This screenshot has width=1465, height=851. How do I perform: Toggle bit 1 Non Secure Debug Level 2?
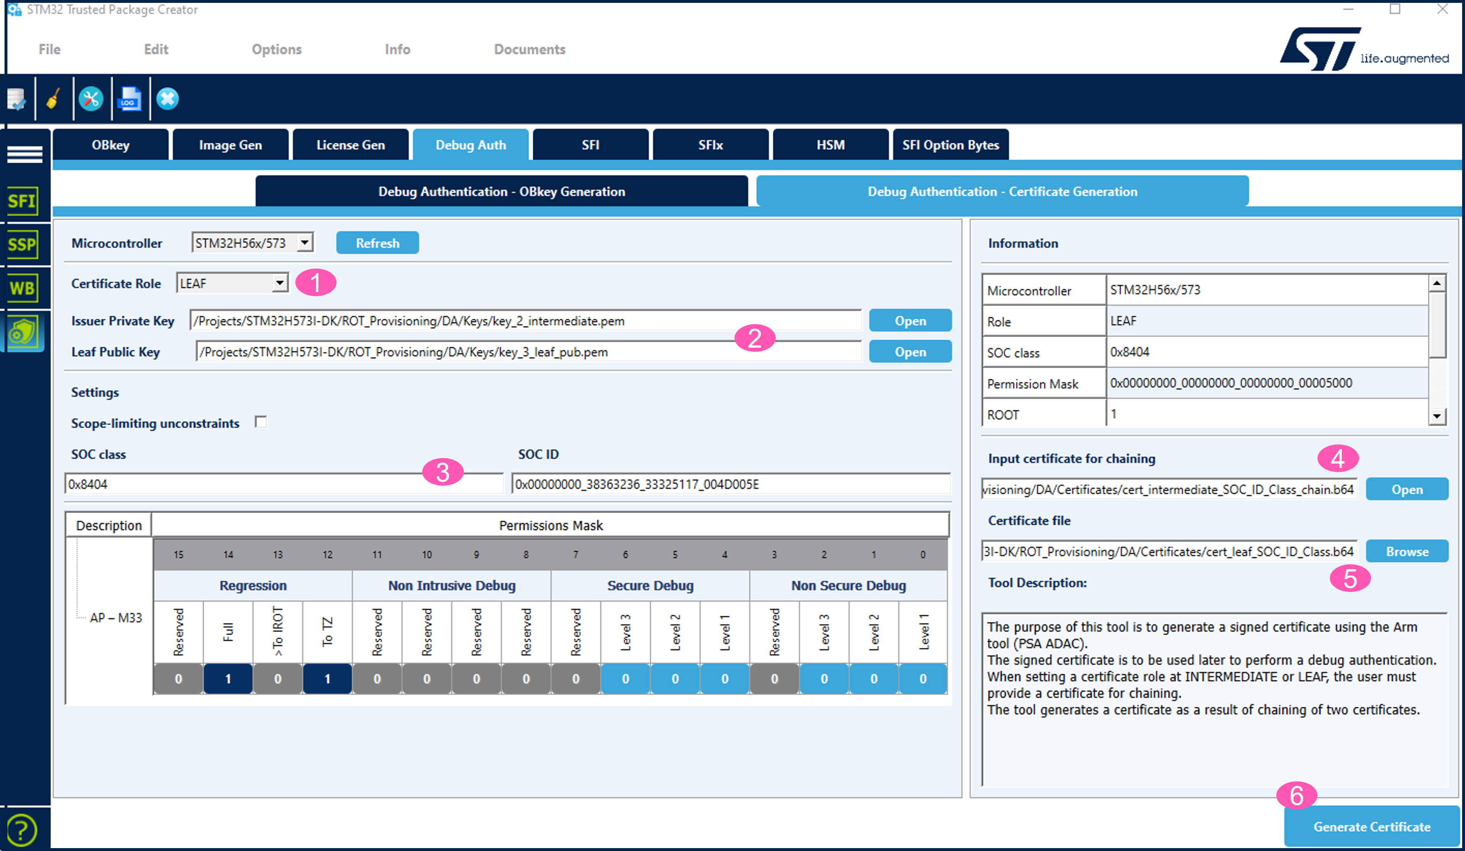click(x=874, y=678)
